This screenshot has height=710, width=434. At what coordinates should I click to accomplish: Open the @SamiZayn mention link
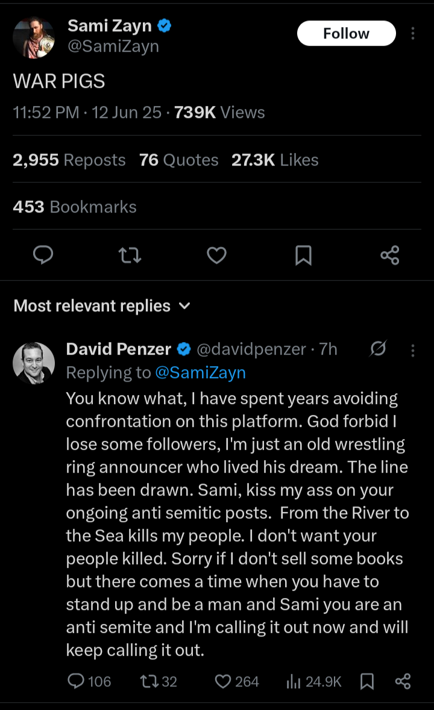pyautogui.click(x=200, y=373)
